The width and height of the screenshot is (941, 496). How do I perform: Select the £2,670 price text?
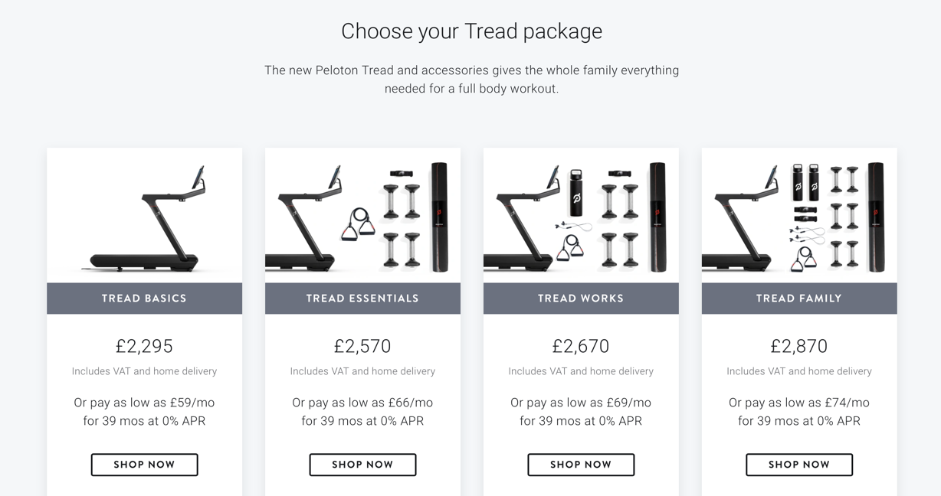[581, 346]
